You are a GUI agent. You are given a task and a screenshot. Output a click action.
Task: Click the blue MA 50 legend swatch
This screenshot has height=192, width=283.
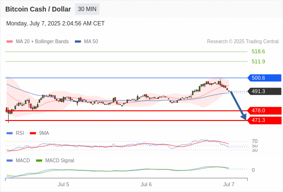(x=78, y=42)
